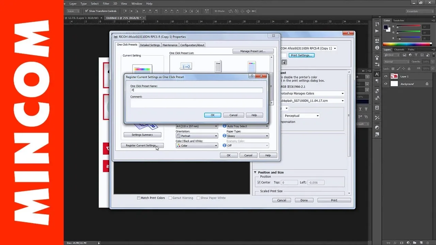This screenshot has height=245, width=436.
Task: Click the Manage Preset List button
Action: point(253,51)
